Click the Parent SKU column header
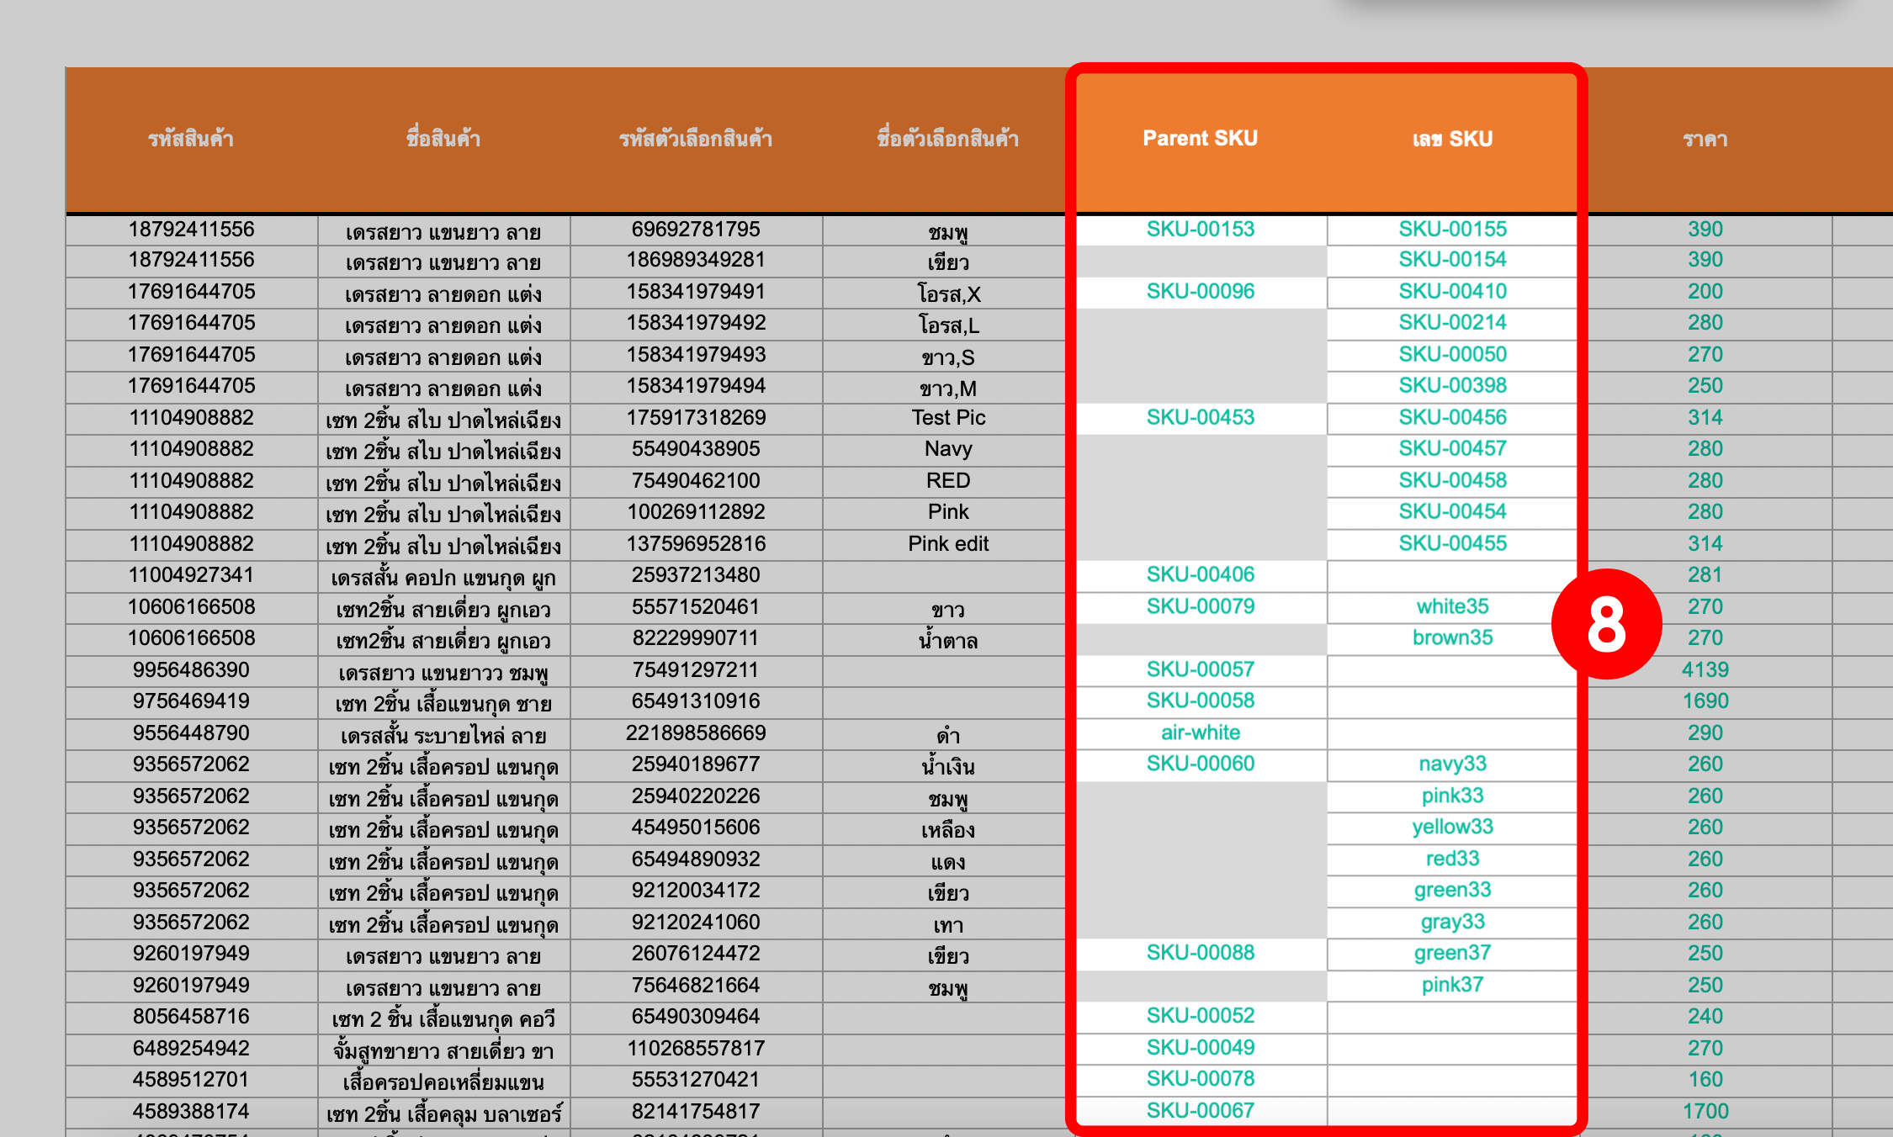The height and width of the screenshot is (1137, 1893). click(x=1200, y=139)
